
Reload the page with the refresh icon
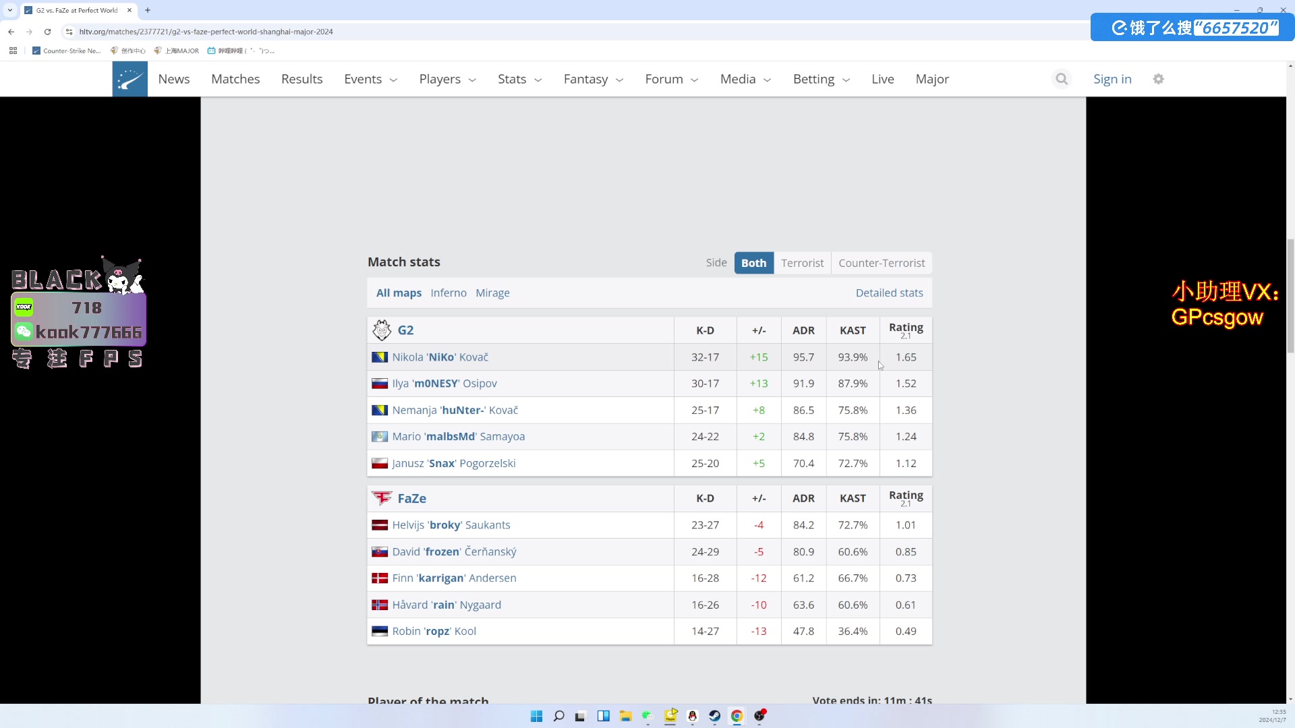[x=47, y=32]
